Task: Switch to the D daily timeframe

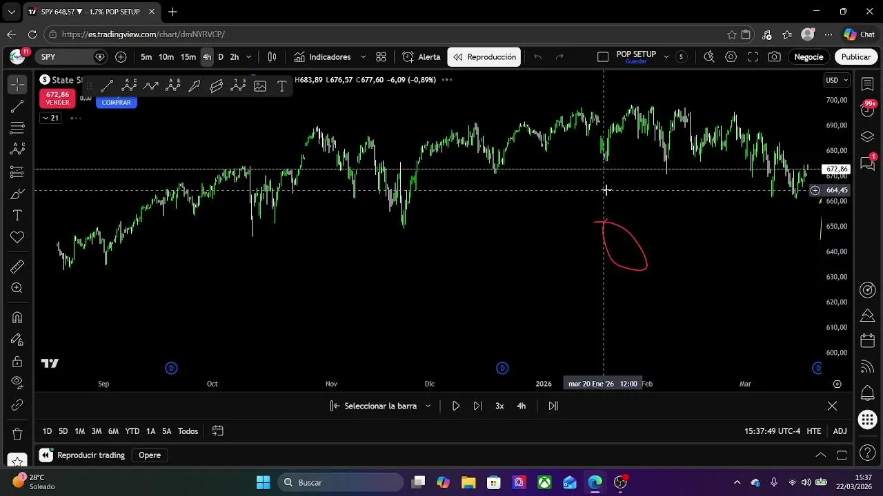Action: click(x=221, y=57)
